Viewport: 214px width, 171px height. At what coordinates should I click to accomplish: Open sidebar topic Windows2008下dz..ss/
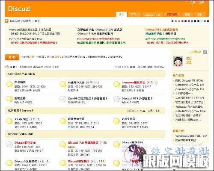click(x=191, y=136)
